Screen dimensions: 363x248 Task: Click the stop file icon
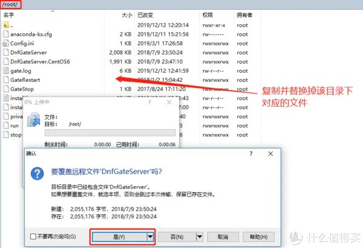click(x=6, y=135)
